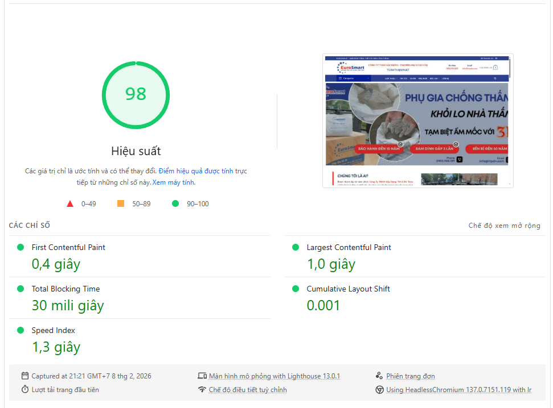Click 'Captured at 21:21 GMT+7 8 thg 2, 2026'
The height and width of the screenshot is (408, 553).
click(91, 376)
